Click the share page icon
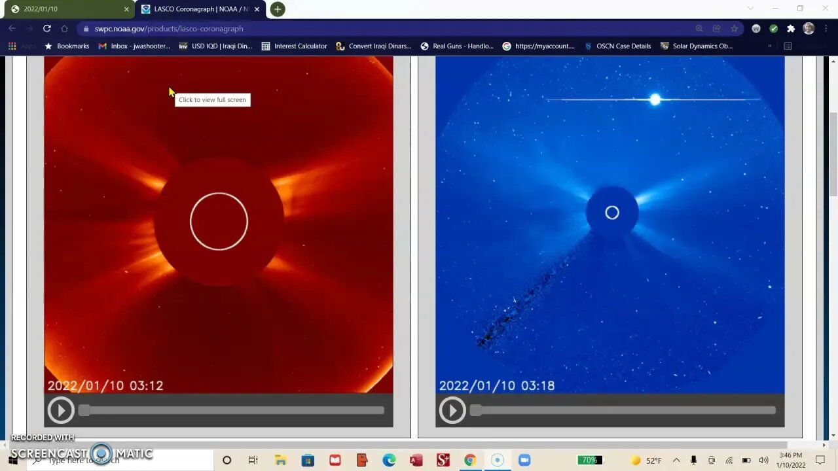Viewport: 838px width, 471px height. pyautogui.click(x=717, y=28)
